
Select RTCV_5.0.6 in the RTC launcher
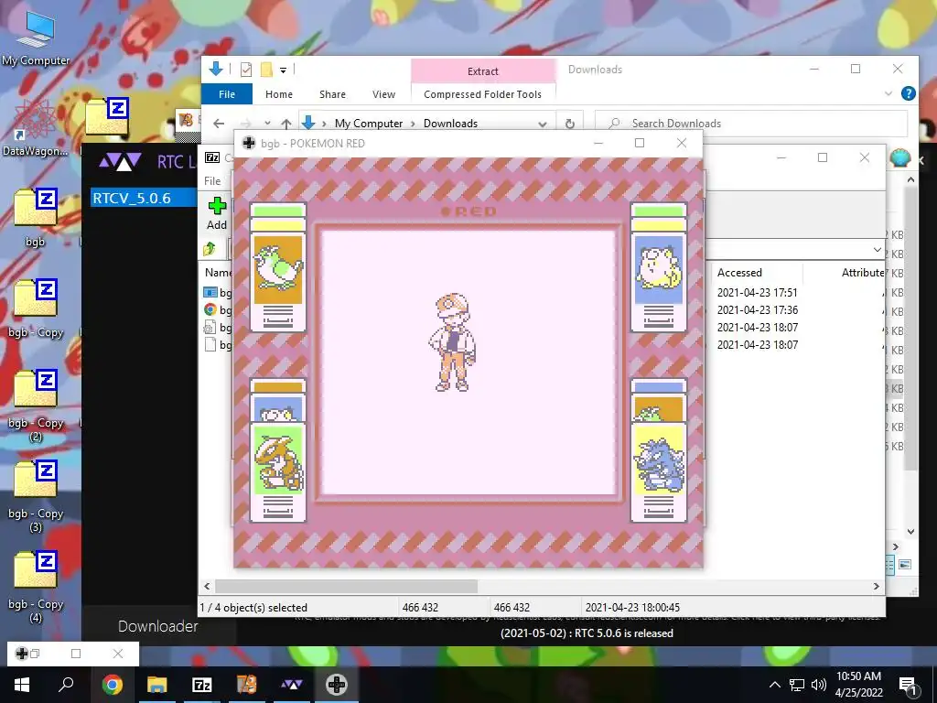[x=144, y=198]
